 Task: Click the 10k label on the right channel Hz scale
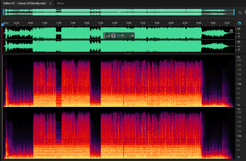click(239, 136)
